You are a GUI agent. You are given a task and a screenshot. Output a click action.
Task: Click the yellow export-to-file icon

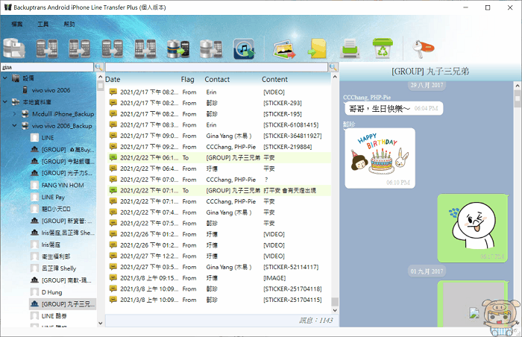click(x=317, y=48)
